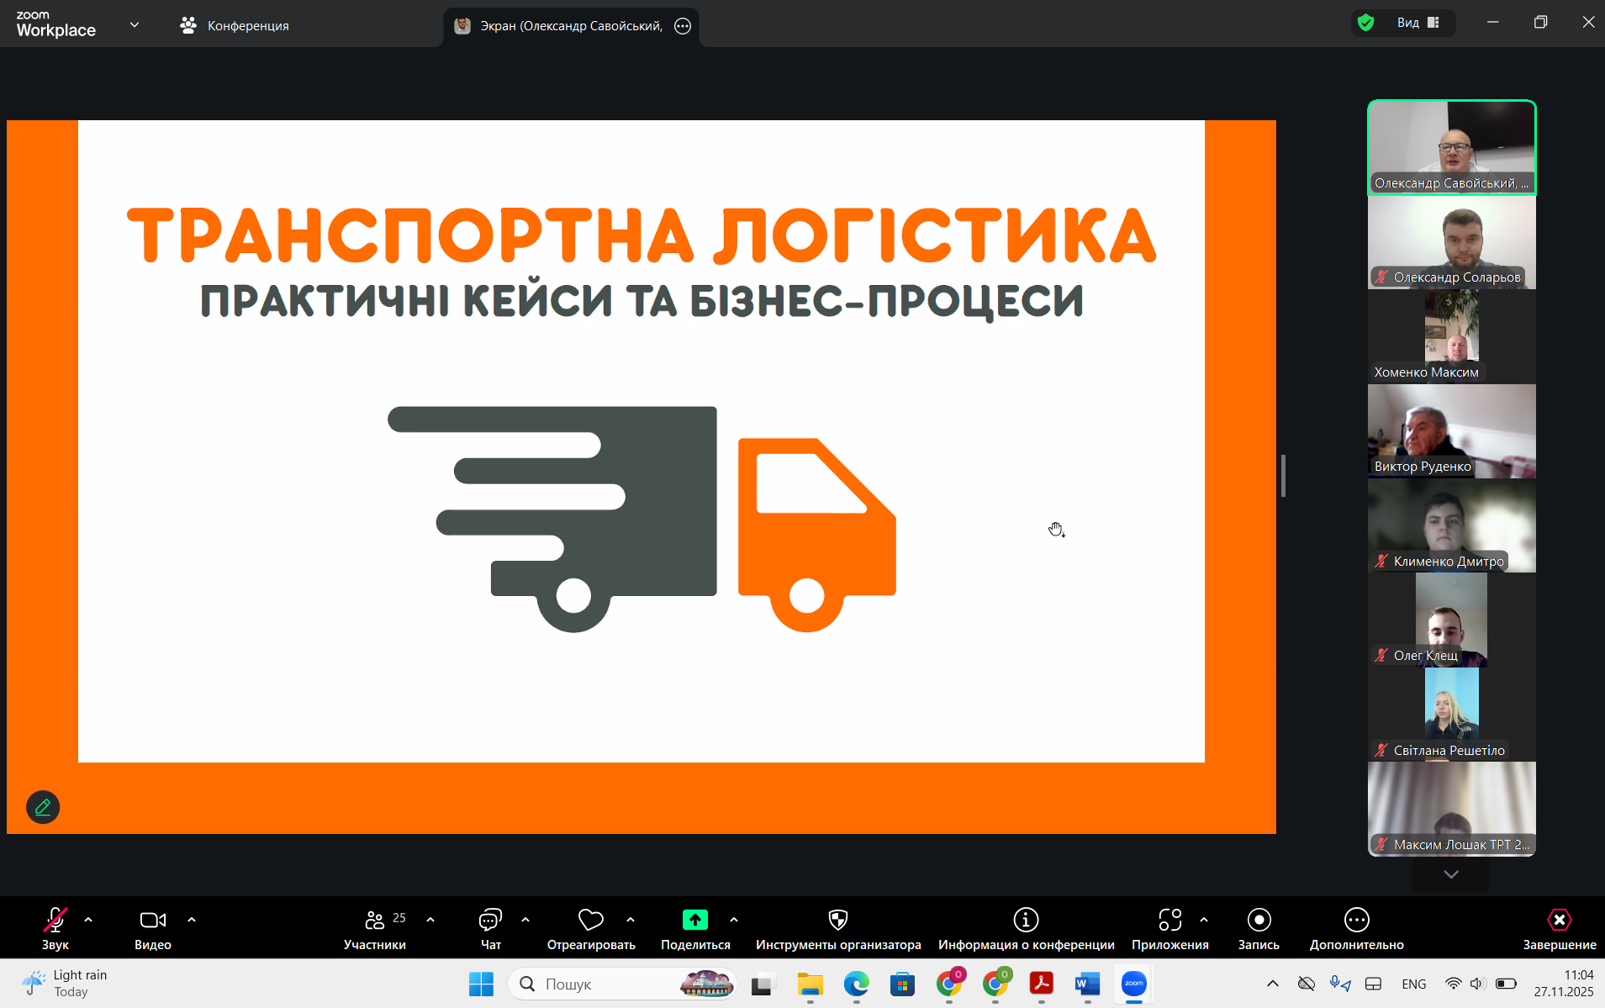This screenshot has height=1008, width=1605.
Task: Click the encryption shield icon
Action: click(1366, 23)
